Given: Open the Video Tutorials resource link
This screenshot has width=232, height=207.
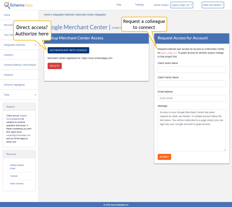Looking at the screenshot, I should [16, 183].
